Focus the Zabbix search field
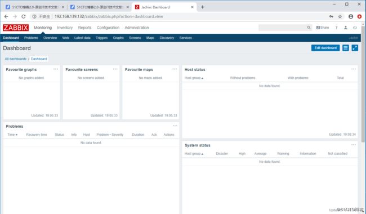Image resolution: width=366 pixels, height=214 pixels. coord(283,28)
